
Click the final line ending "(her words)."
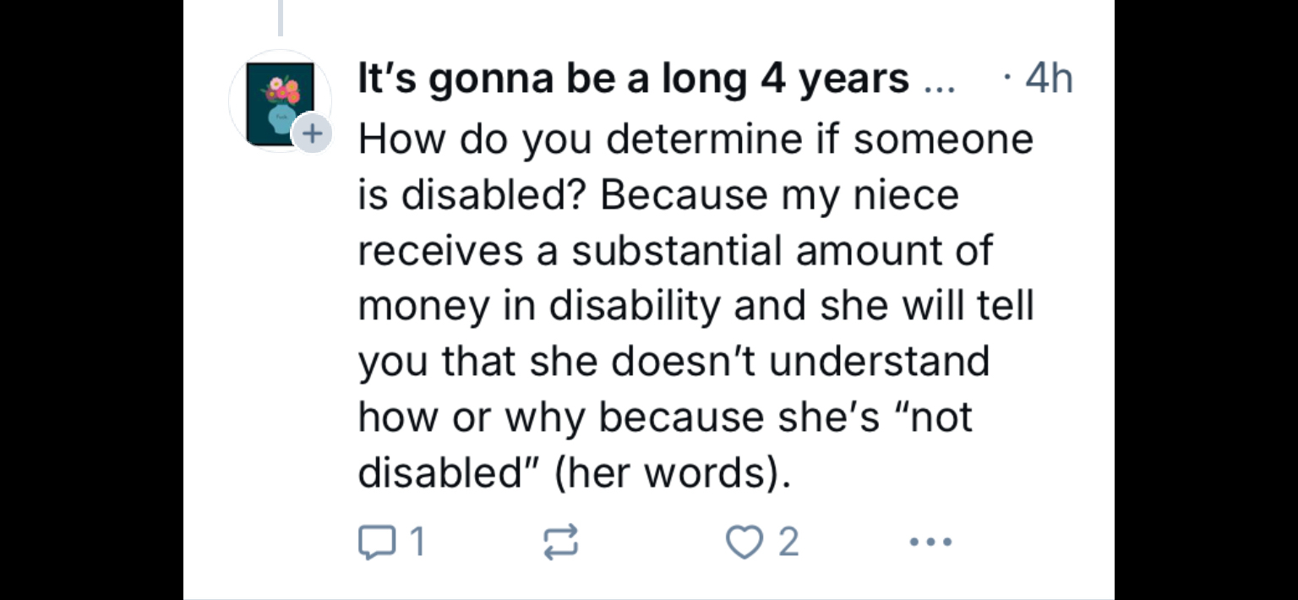[575, 472]
